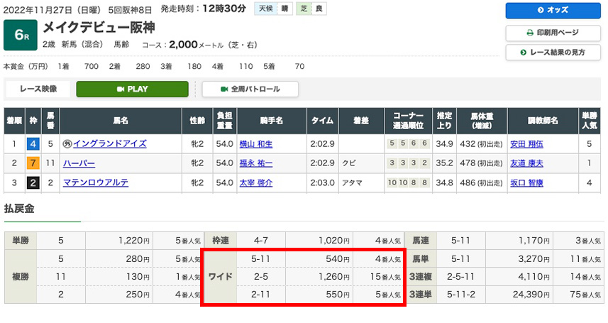
Task: Click the blue frame number 4 badge
Action: point(33,144)
